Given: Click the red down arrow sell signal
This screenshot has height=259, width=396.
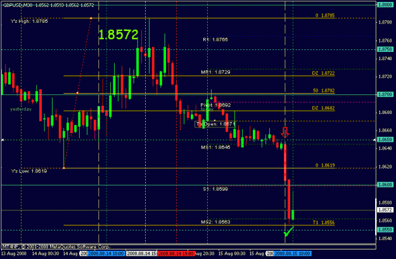Looking at the screenshot, I should (x=285, y=132).
